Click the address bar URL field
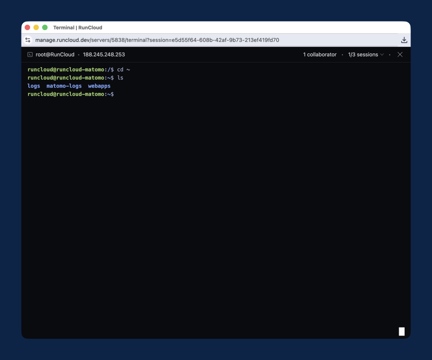 tap(157, 40)
